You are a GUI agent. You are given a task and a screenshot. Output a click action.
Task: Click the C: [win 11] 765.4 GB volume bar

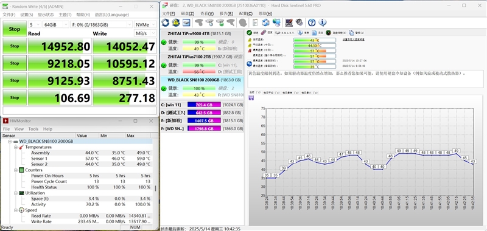(x=204, y=105)
